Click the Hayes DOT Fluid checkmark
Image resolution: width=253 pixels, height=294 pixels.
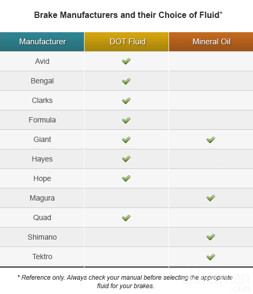(126, 159)
